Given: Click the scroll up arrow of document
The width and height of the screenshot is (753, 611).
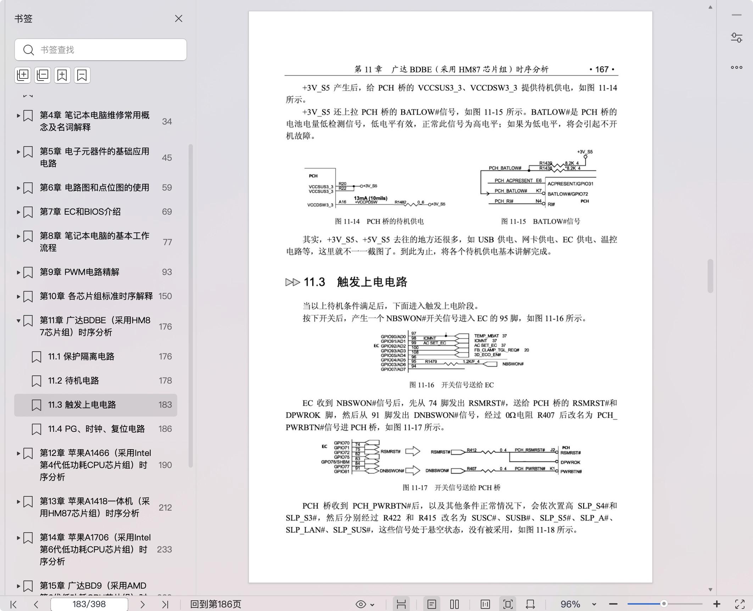Looking at the screenshot, I should click(x=710, y=7).
